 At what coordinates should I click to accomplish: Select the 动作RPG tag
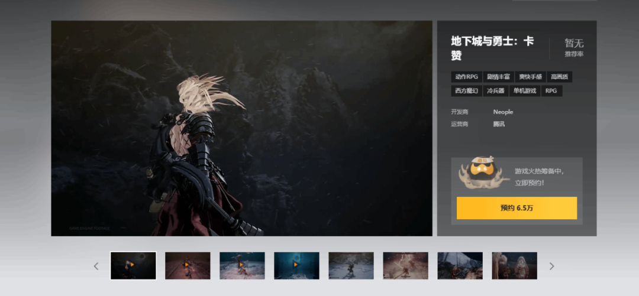click(x=466, y=77)
